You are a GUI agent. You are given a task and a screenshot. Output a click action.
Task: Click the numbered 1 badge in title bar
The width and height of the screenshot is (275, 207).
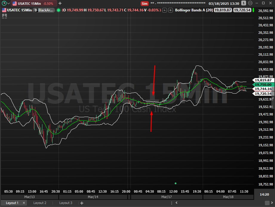point(244,3)
